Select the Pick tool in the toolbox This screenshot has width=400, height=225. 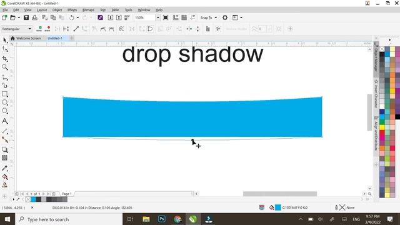pyautogui.click(x=5, y=40)
